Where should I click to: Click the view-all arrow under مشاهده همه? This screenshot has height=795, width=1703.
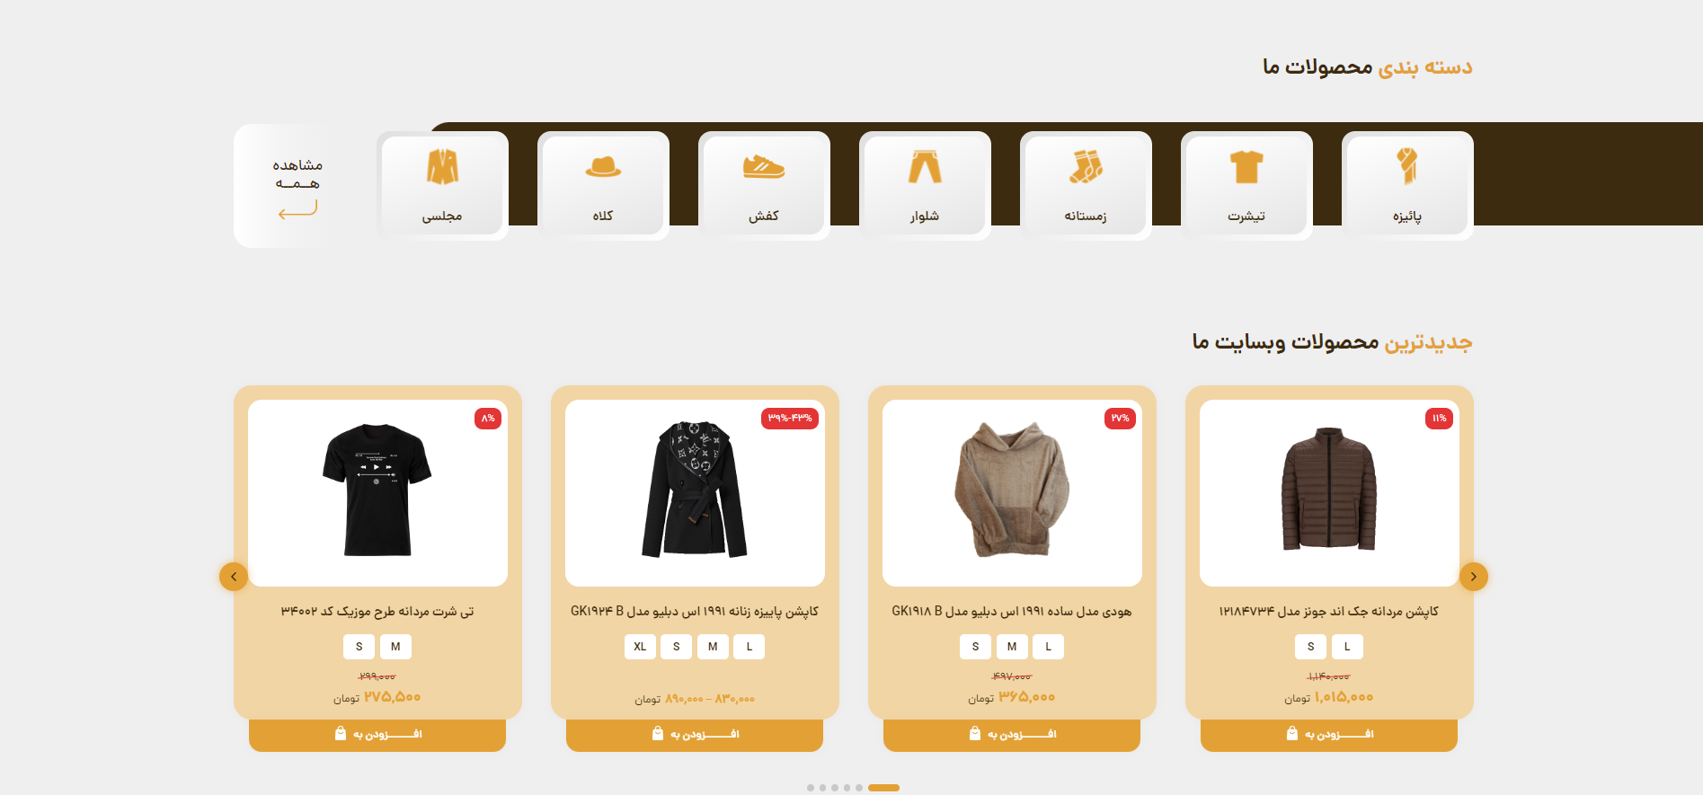(297, 210)
